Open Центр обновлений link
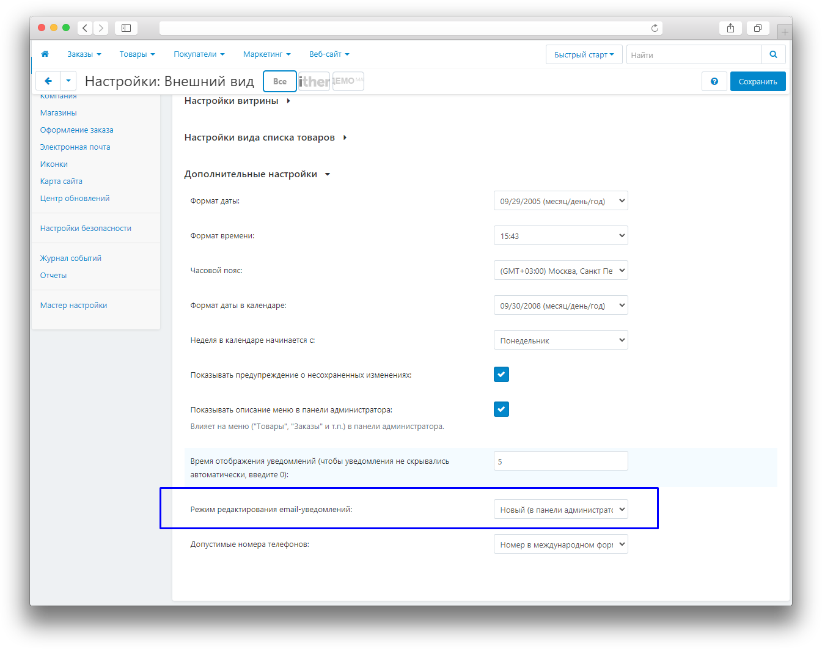The width and height of the screenshot is (822, 649). tap(75, 199)
